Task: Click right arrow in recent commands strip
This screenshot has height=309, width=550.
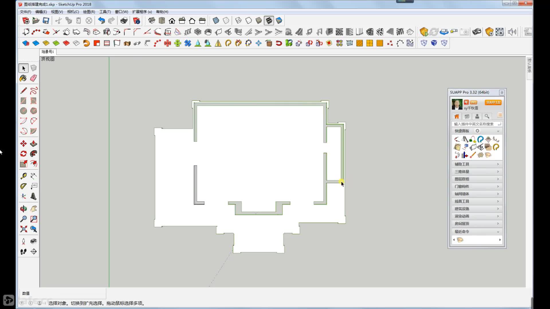Action: click(x=500, y=240)
